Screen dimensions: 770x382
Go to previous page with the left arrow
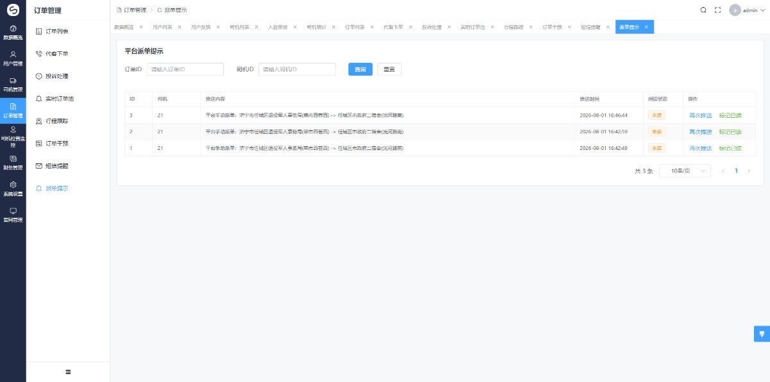click(724, 171)
